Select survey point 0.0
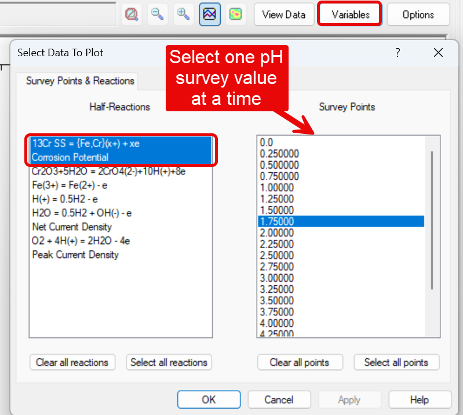This screenshot has height=415, width=463. (x=341, y=143)
